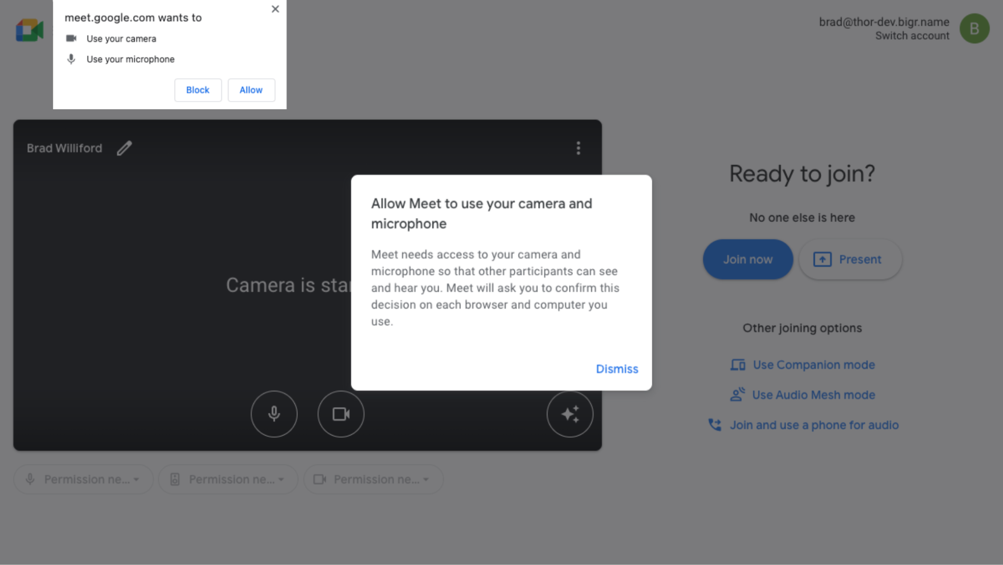Select Use Audio Mesh mode option
The height and width of the screenshot is (565, 1003).
(813, 394)
